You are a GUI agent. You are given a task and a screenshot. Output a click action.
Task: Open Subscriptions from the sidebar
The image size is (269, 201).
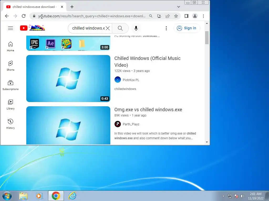tap(11, 85)
